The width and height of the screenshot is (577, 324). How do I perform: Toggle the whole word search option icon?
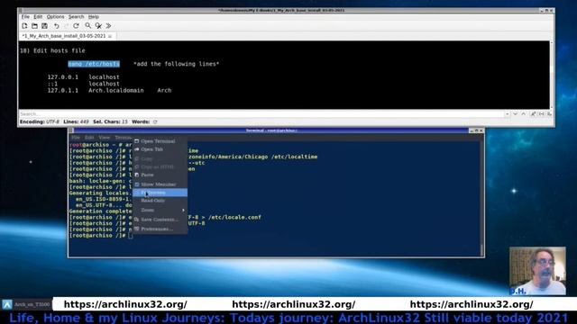point(541,114)
